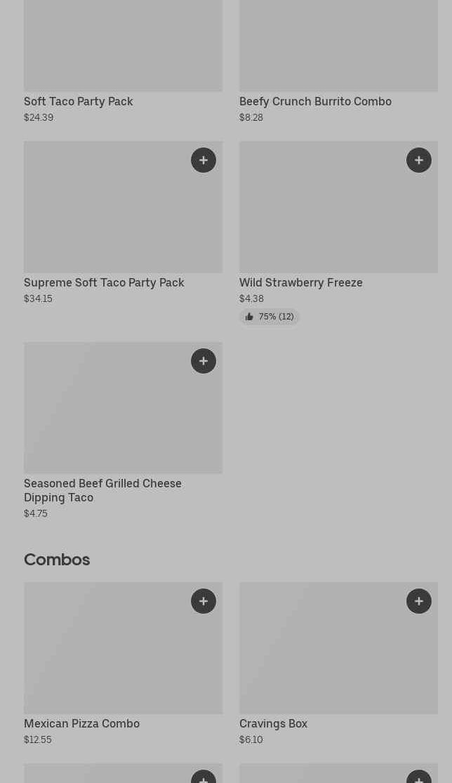Click thumbs-up rating icon on Wild Strawberry Freeze
Image resolution: width=452 pixels, height=783 pixels.
coord(249,317)
